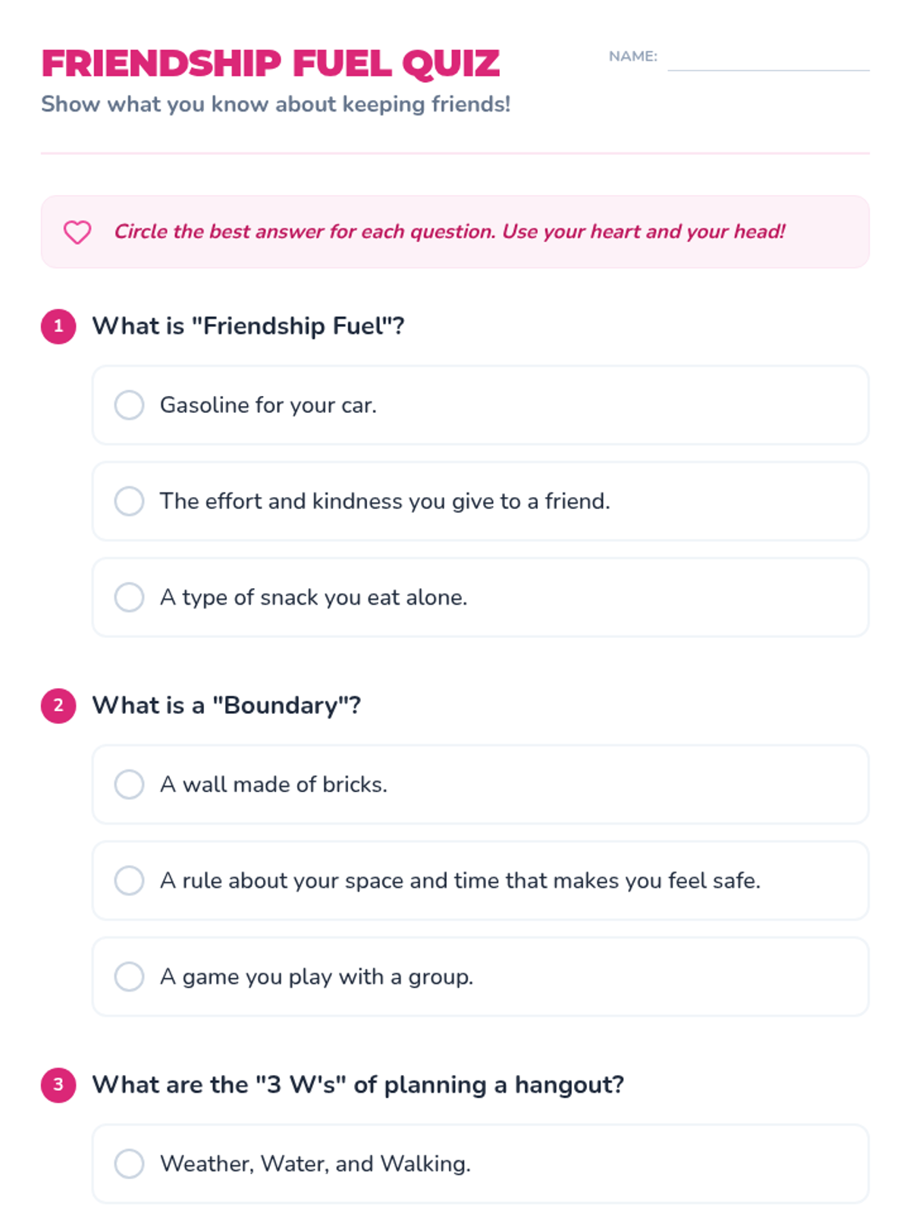Click the "What is Friendship Fuel?" question text
The image size is (910, 1214).
pyautogui.click(x=248, y=326)
